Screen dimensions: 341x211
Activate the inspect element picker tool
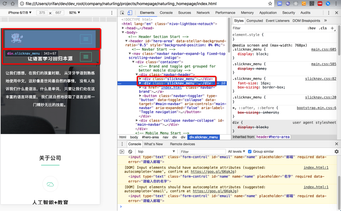[x=122, y=13]
